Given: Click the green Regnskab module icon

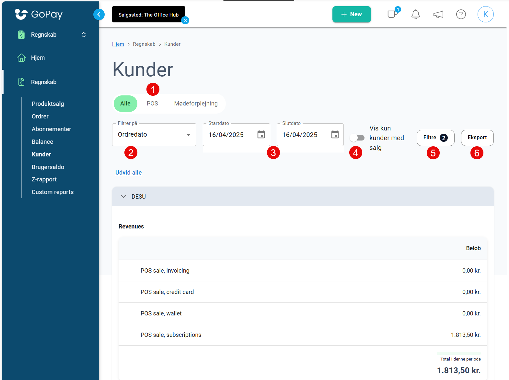Looking at the screenshot, I should click(21, 35).
